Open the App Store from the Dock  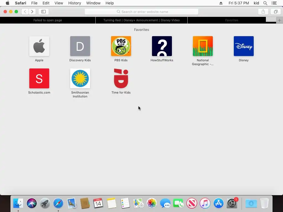coord(218,203)
